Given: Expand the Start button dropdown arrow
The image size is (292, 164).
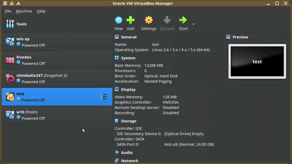Looking at the screenshot, I should [193, 24].
